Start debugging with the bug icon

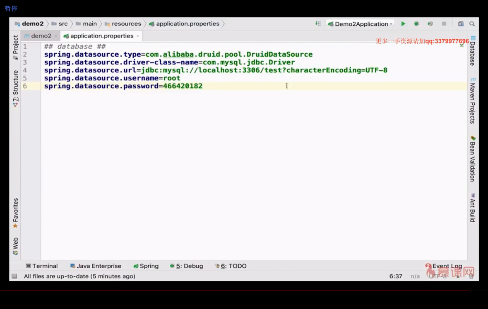(416, 24)
